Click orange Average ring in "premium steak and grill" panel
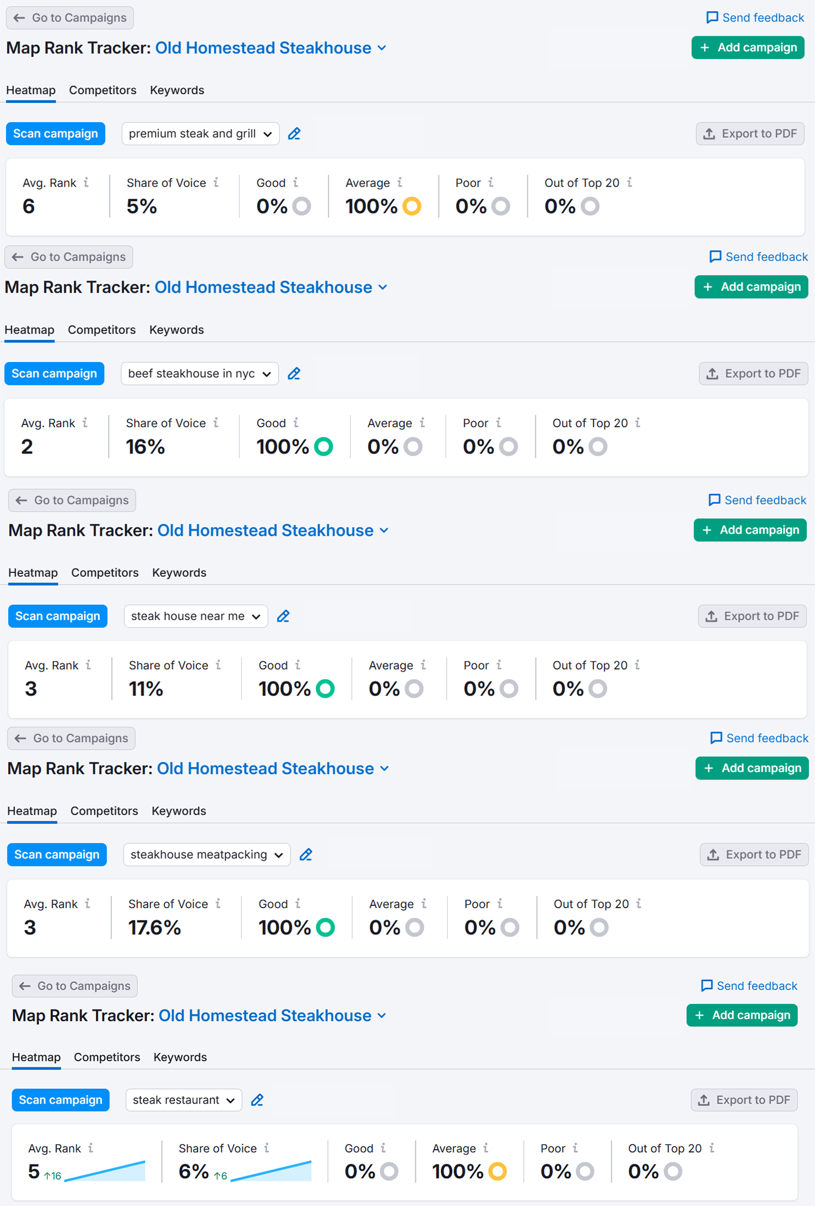 [412, 206]
